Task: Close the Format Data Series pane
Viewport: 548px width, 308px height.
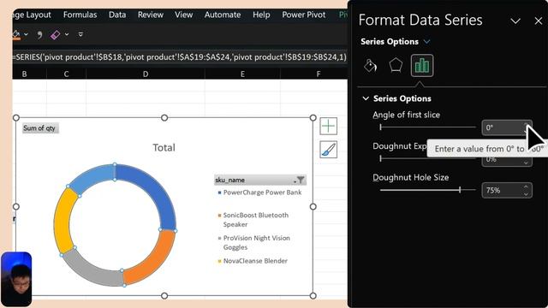Action: 539,21
